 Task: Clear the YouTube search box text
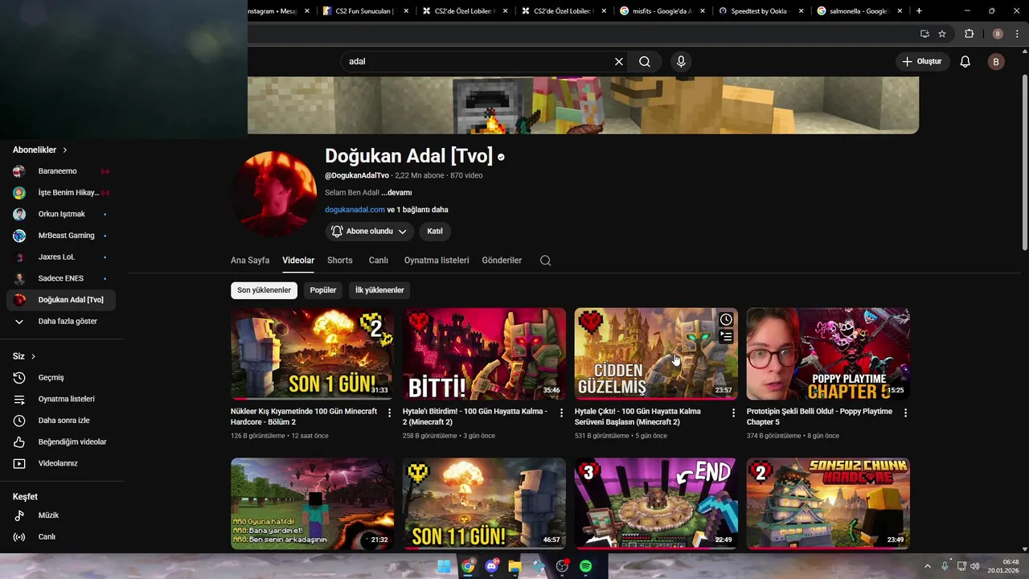(x=619, y=62)
